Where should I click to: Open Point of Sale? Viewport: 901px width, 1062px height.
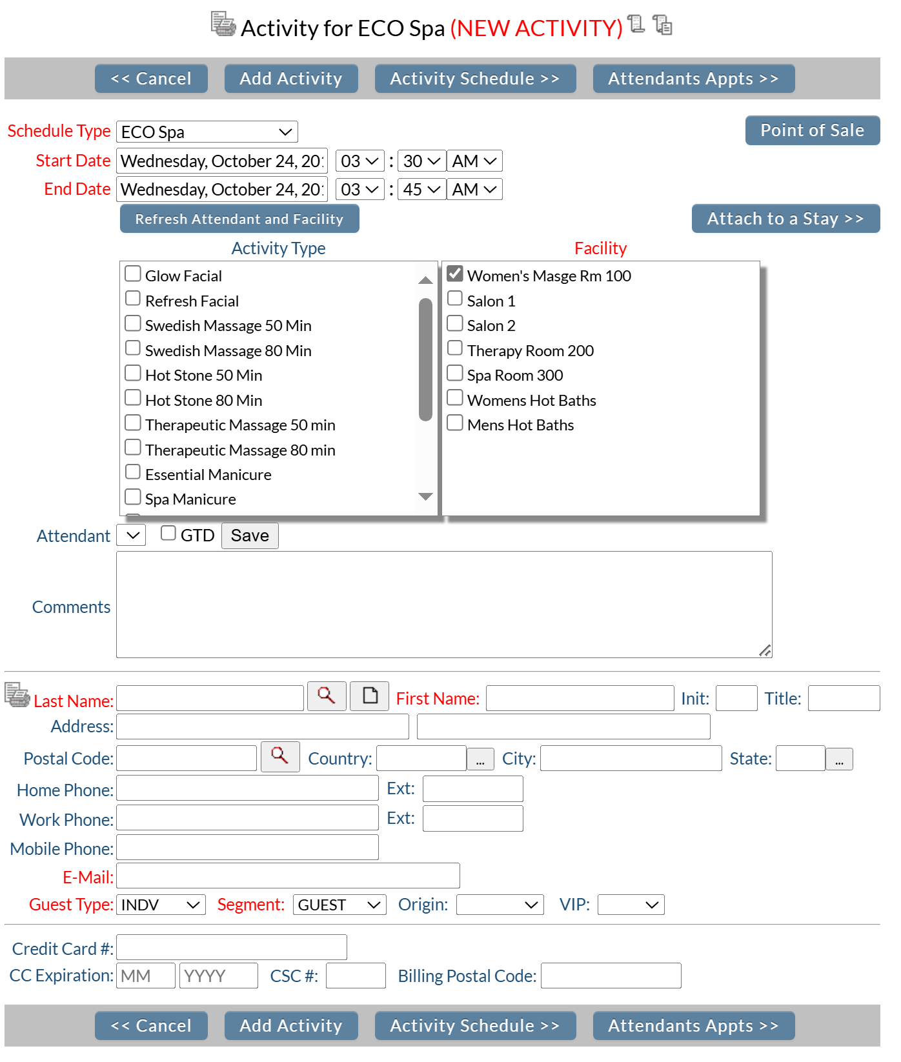click(813, 130)
